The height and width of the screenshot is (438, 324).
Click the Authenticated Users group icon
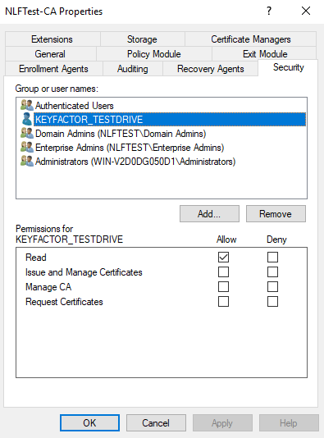click(x=27, y=105)
